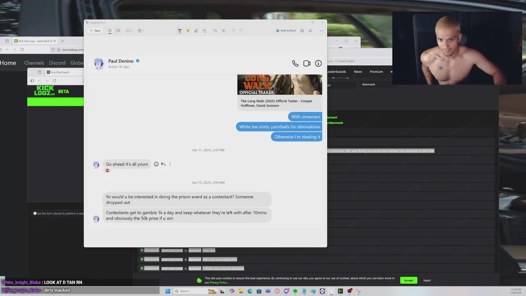This screenshot has width=526, height=296.
Task: Open The Long Walk trailer thumbnail image
Action: coord(280,85)
